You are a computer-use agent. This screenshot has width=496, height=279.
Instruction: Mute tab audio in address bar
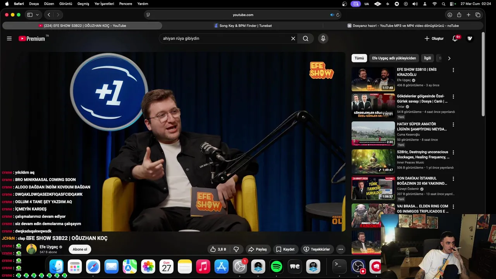332,15
